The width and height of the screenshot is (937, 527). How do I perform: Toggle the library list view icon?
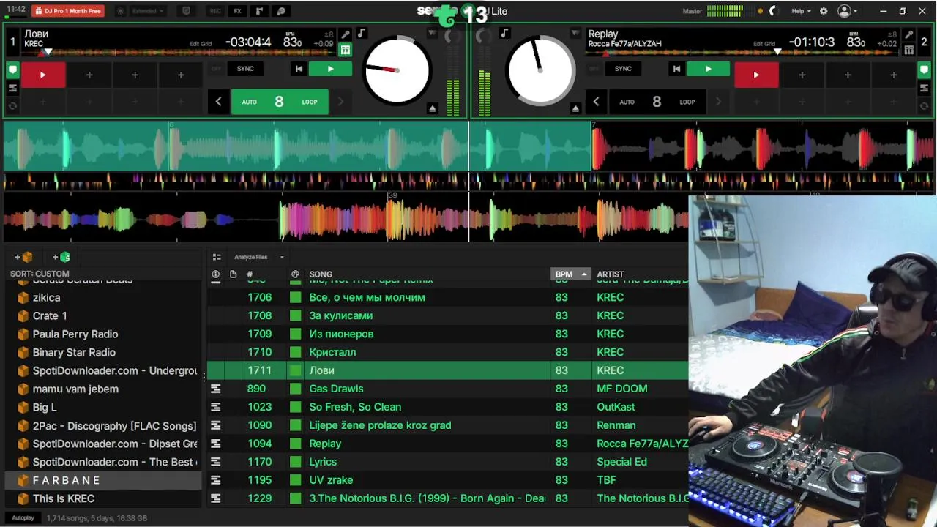coord(217,257)
